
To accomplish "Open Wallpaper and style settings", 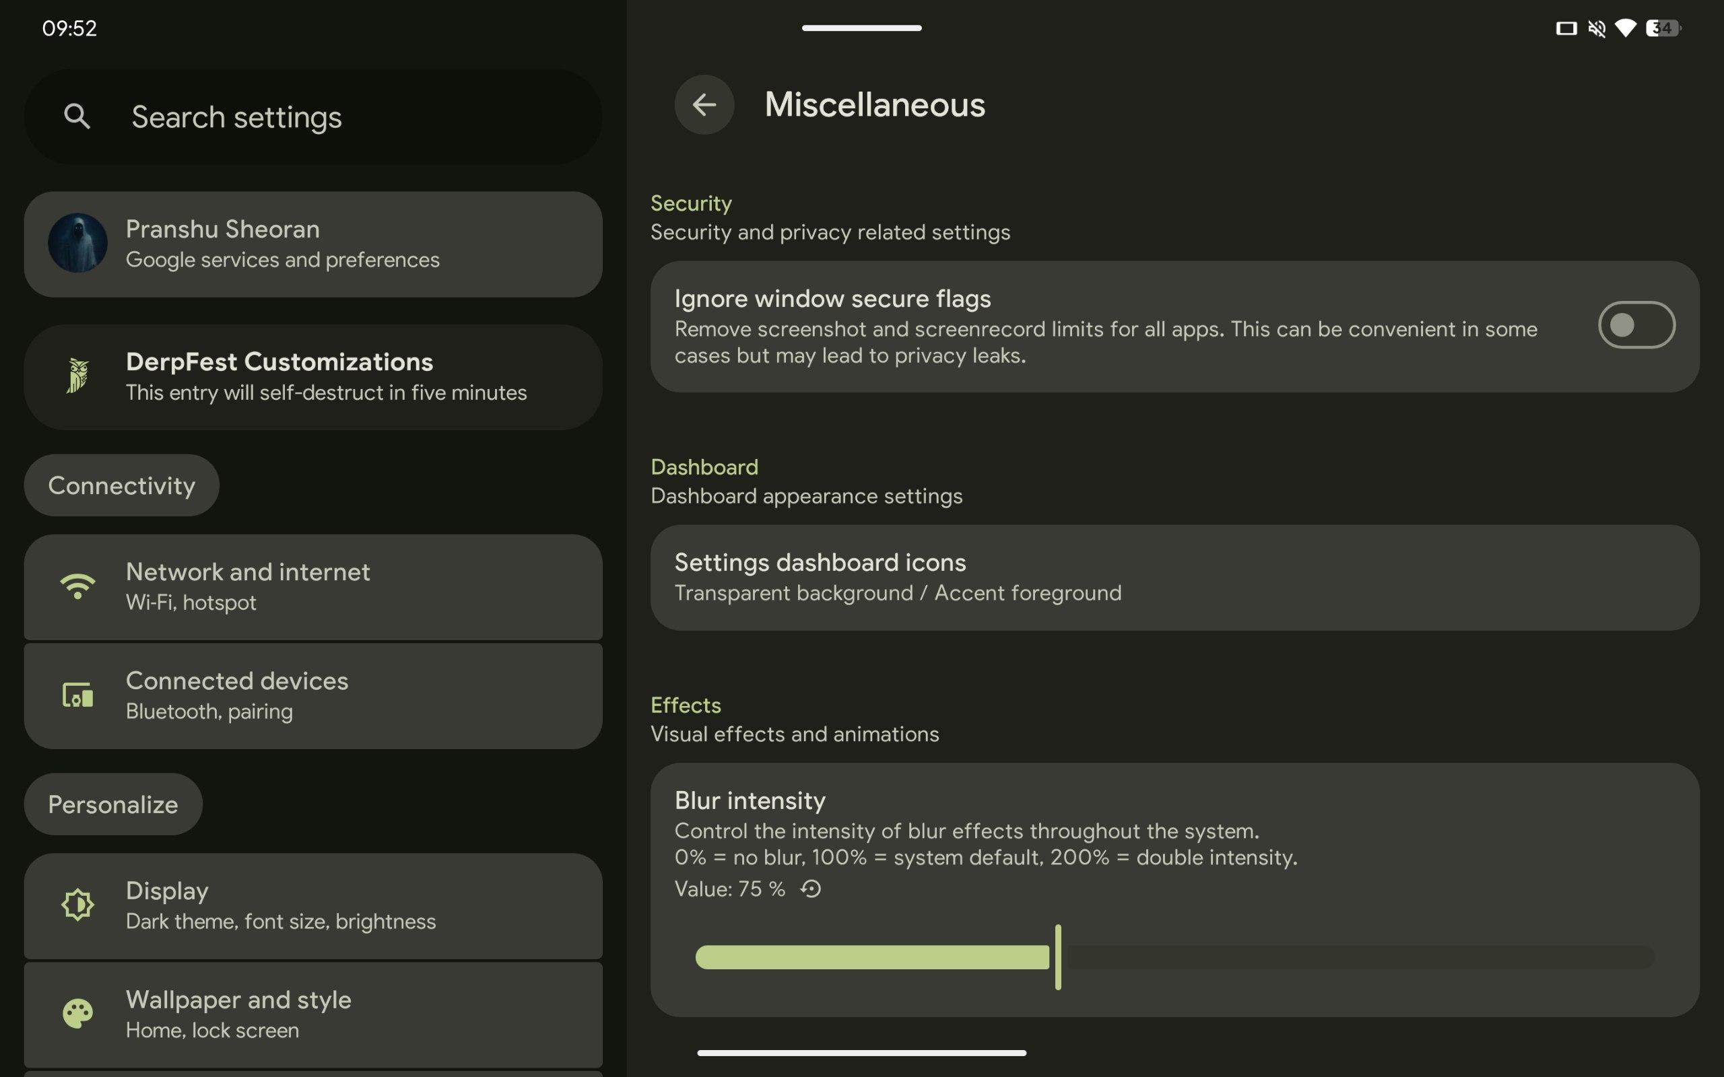I will 313,1014.
